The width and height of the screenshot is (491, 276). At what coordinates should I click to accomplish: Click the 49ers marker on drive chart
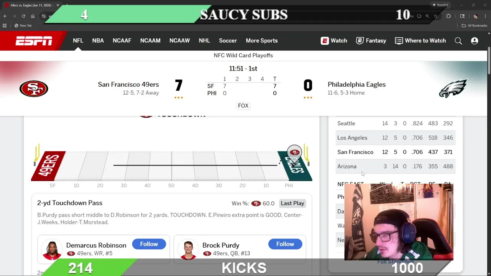(x=295, y=153)
